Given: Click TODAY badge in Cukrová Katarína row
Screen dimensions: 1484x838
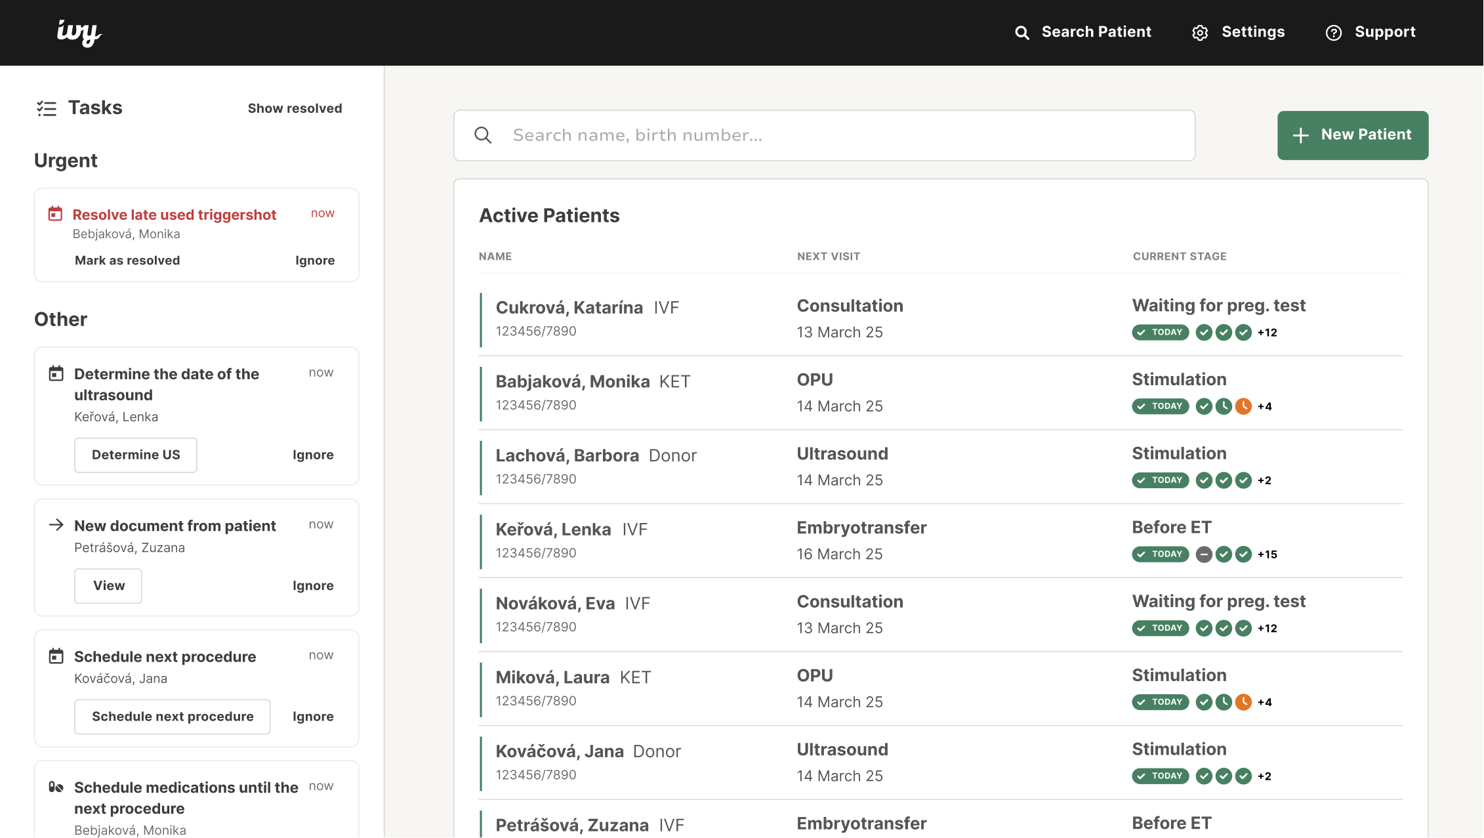Looking at the screenshot, I should point(1160,332).
